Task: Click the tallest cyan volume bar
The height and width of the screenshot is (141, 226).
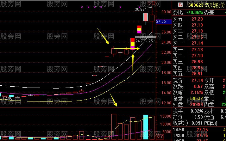Action: pos(146,127)
